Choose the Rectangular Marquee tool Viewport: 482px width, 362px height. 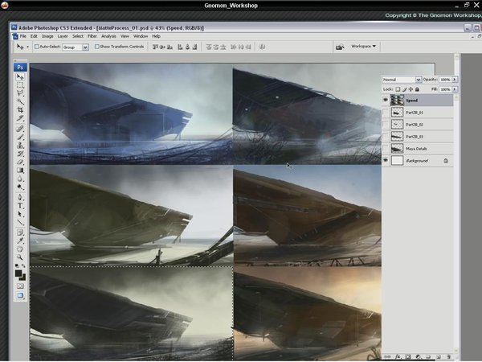20,85
